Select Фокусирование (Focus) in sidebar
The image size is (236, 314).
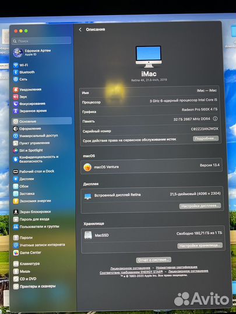(29, 104)
